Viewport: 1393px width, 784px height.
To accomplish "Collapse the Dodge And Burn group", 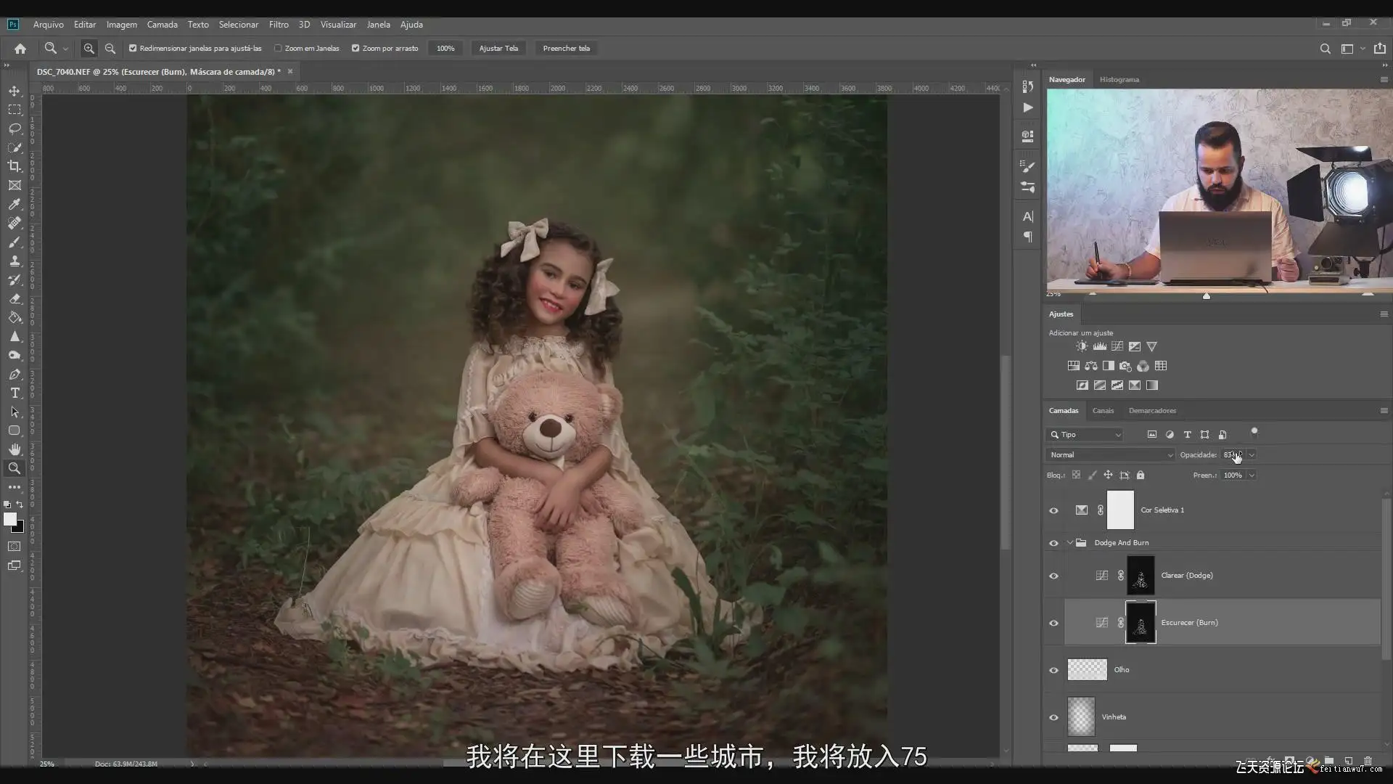I will pyautogui.click(x=1069, y=543).
